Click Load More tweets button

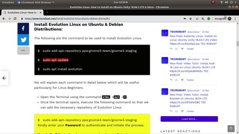(x=189, y=119)
